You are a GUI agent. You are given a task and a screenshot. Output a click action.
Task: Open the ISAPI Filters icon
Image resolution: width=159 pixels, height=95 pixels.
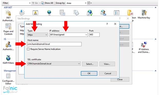point(8,58)
